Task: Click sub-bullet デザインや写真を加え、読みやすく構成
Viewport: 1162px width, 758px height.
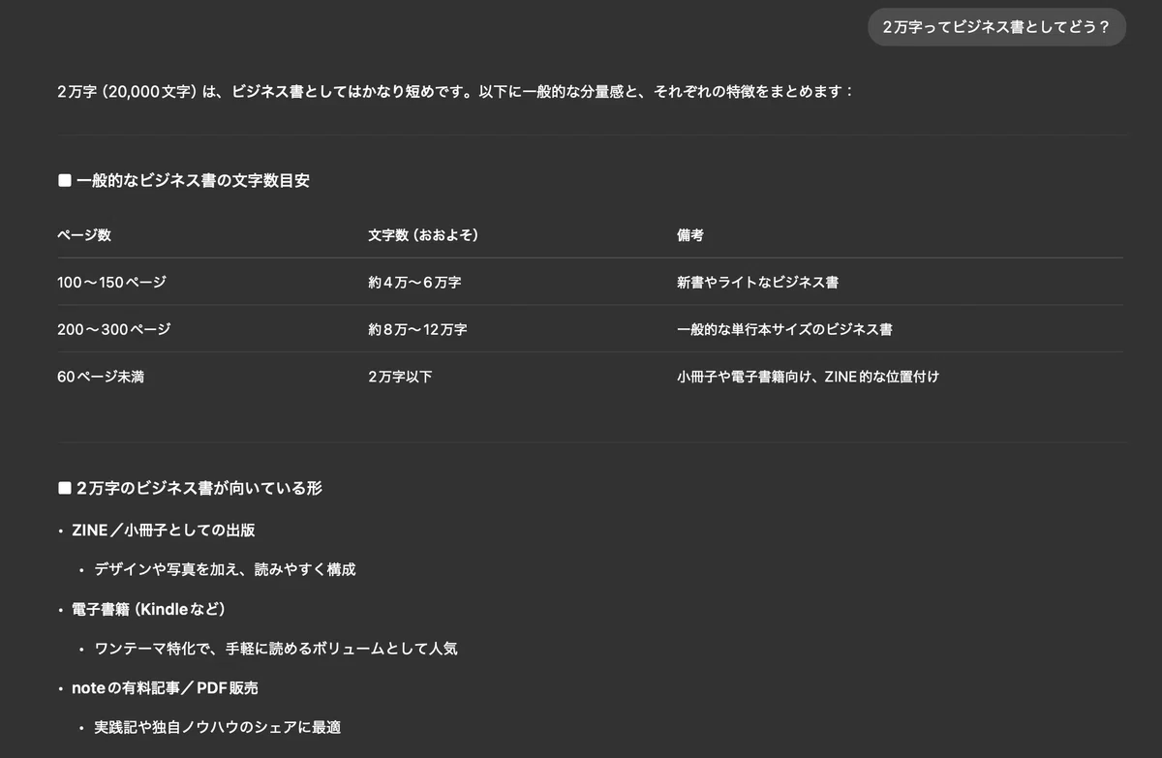Action: [x=225, y=569]
